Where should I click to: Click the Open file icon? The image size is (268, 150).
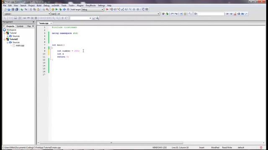point(9,10)
